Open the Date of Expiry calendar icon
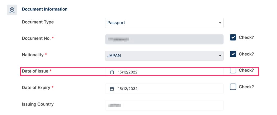Viewport: 277px width, 115px height. pos(112,89)
